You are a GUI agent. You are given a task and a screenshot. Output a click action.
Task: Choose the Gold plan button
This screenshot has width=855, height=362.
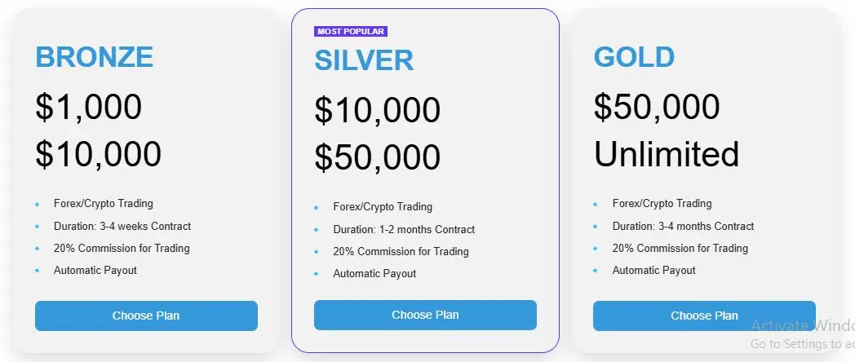click(705, 316)
